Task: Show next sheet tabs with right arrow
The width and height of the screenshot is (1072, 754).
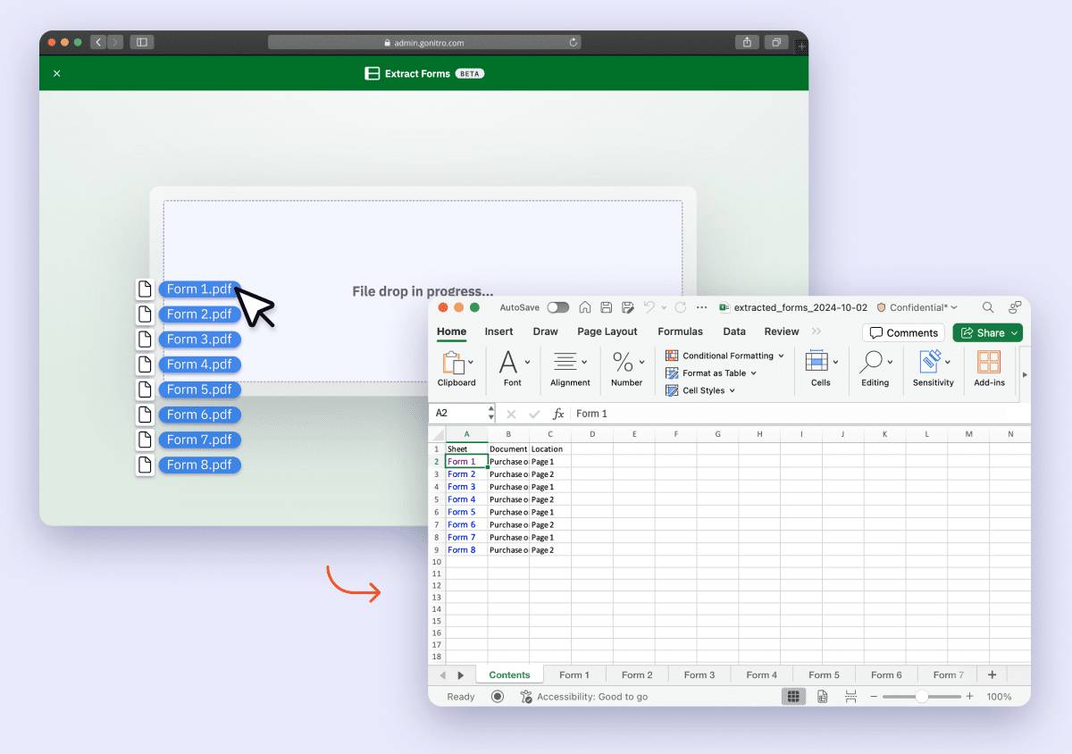Action: [461, 675]
